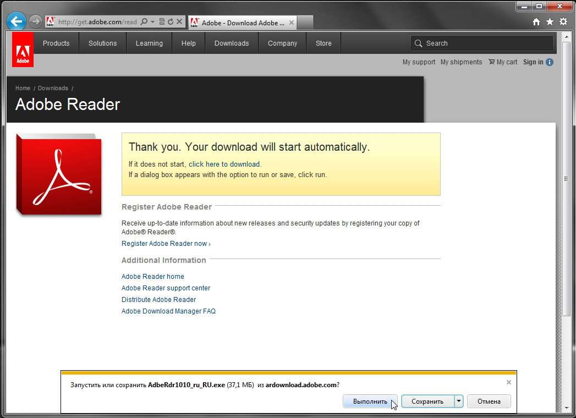This screenshot has width=576, height=418.
Task: Close the download notification bar
Action: (509, 382)
